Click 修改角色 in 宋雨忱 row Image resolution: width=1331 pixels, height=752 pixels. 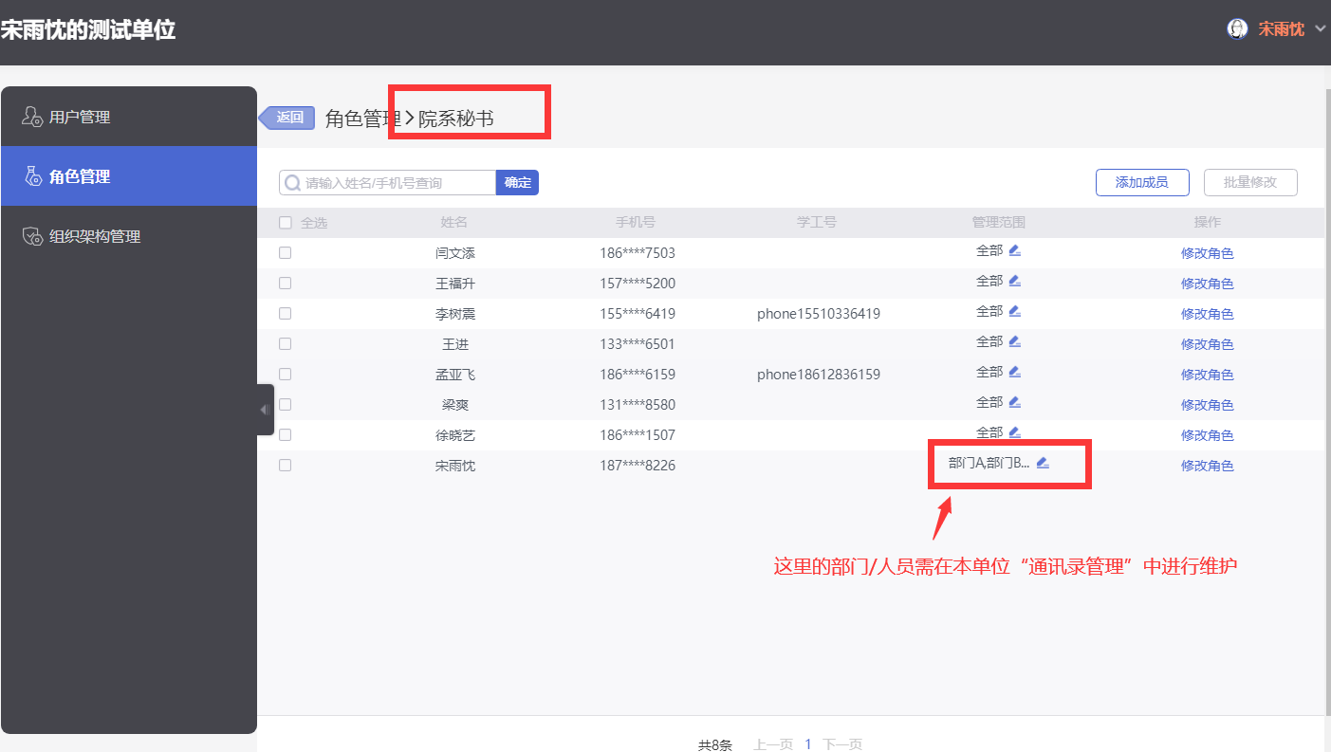[1207, 466]
